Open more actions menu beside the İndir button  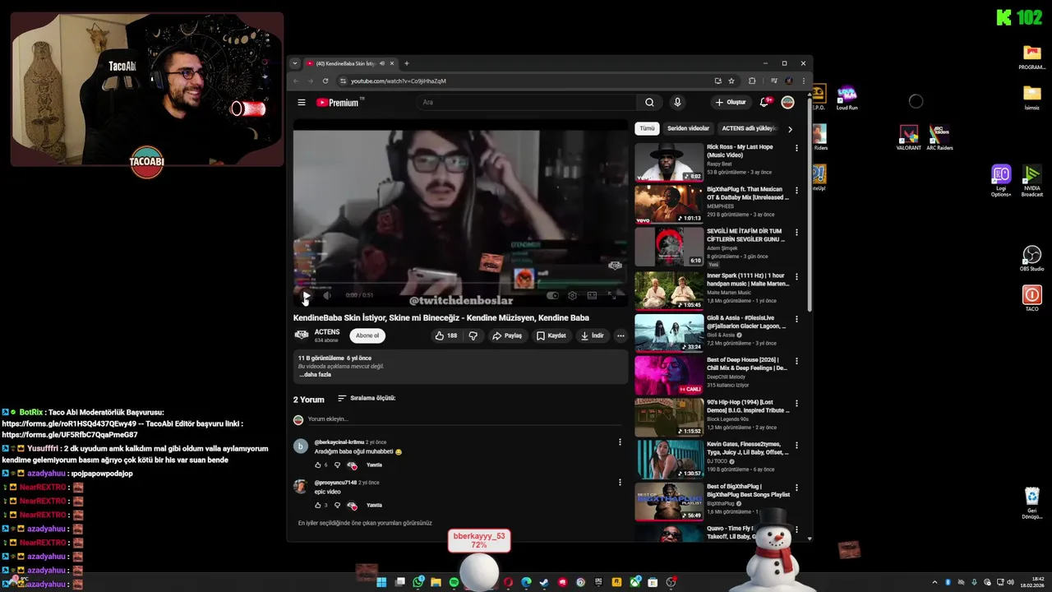(621, 335)
